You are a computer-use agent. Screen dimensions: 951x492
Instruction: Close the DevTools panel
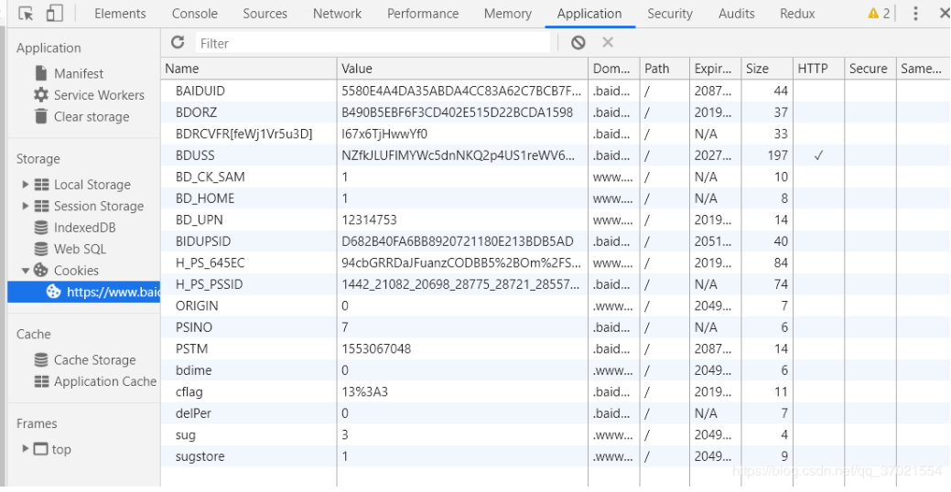click(944, 14)
